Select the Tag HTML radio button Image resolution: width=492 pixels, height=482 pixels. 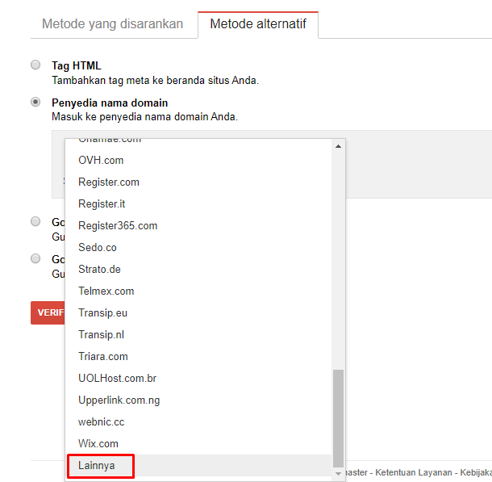[35, 65]
